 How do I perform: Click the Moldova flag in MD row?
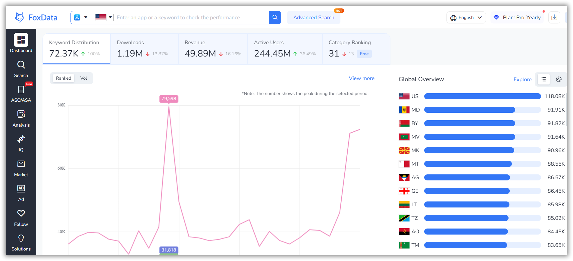(x=404, y=110)
